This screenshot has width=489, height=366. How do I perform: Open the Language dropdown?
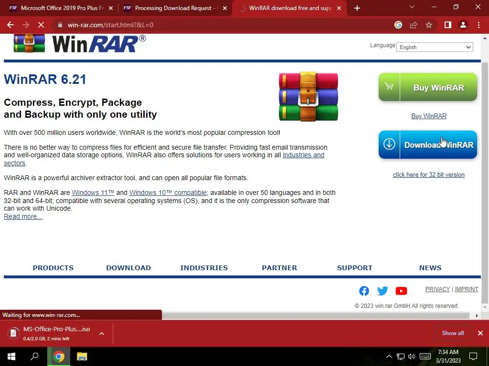[435, 47]
